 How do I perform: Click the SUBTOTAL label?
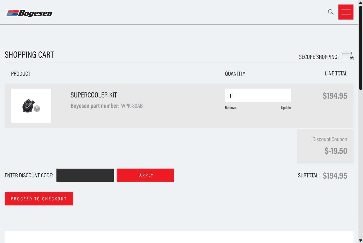point(309,175)
